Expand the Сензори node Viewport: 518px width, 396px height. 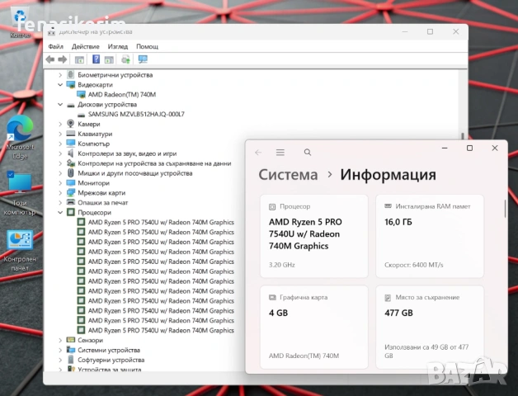coord(60,340)
